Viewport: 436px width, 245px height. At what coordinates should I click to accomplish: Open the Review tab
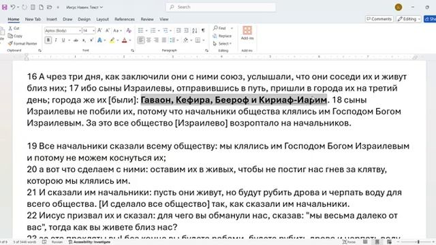click(x=147, y=19)
